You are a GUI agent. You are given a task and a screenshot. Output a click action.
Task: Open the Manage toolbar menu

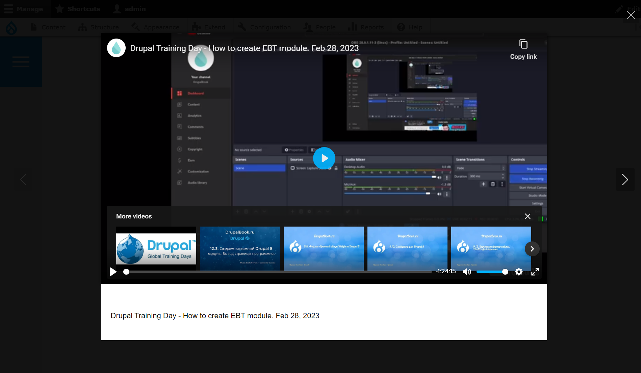click(24, 9)
